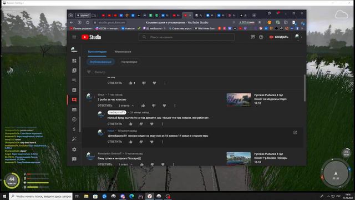Open the Customization wand icon in sidebar

(x=74, y=139)
